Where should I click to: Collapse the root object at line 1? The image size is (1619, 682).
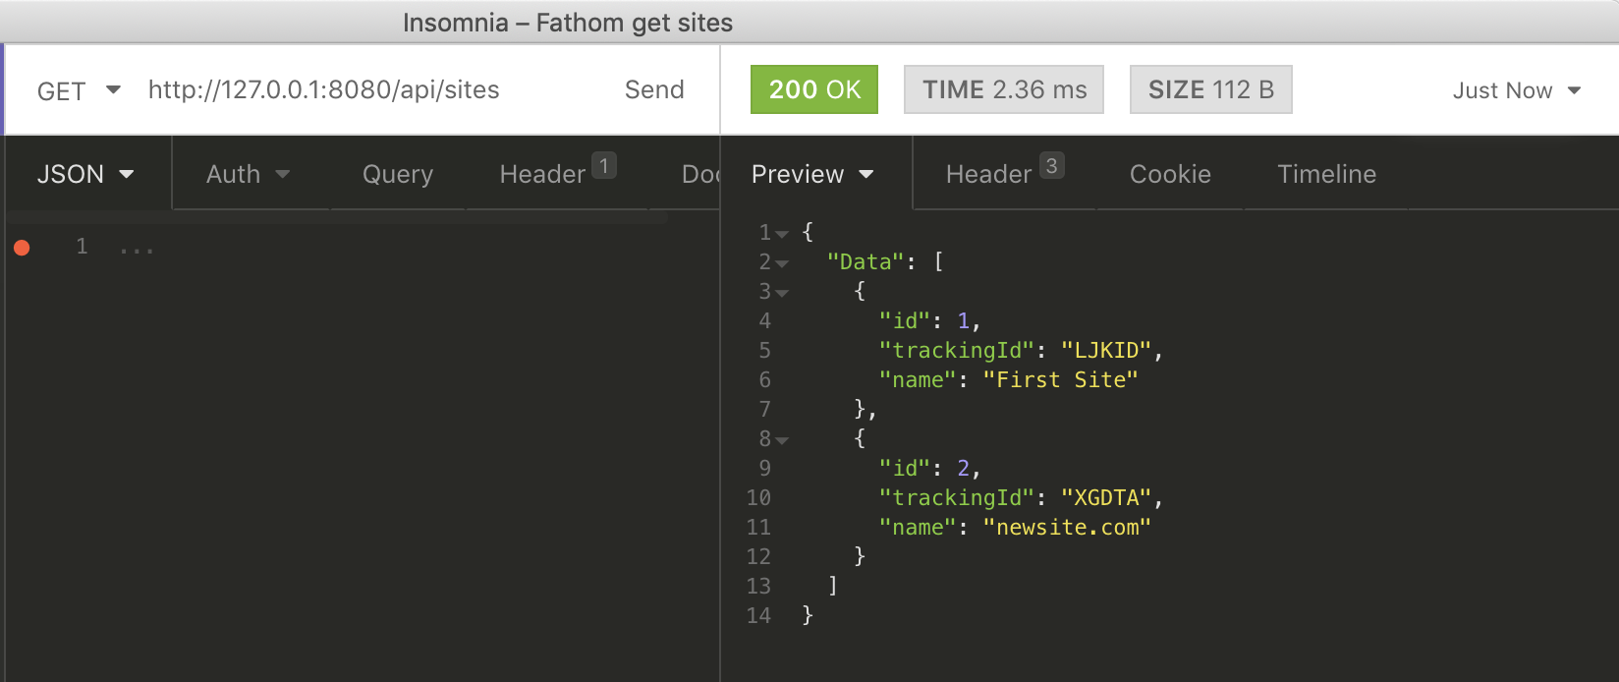(x=782, y=234)
